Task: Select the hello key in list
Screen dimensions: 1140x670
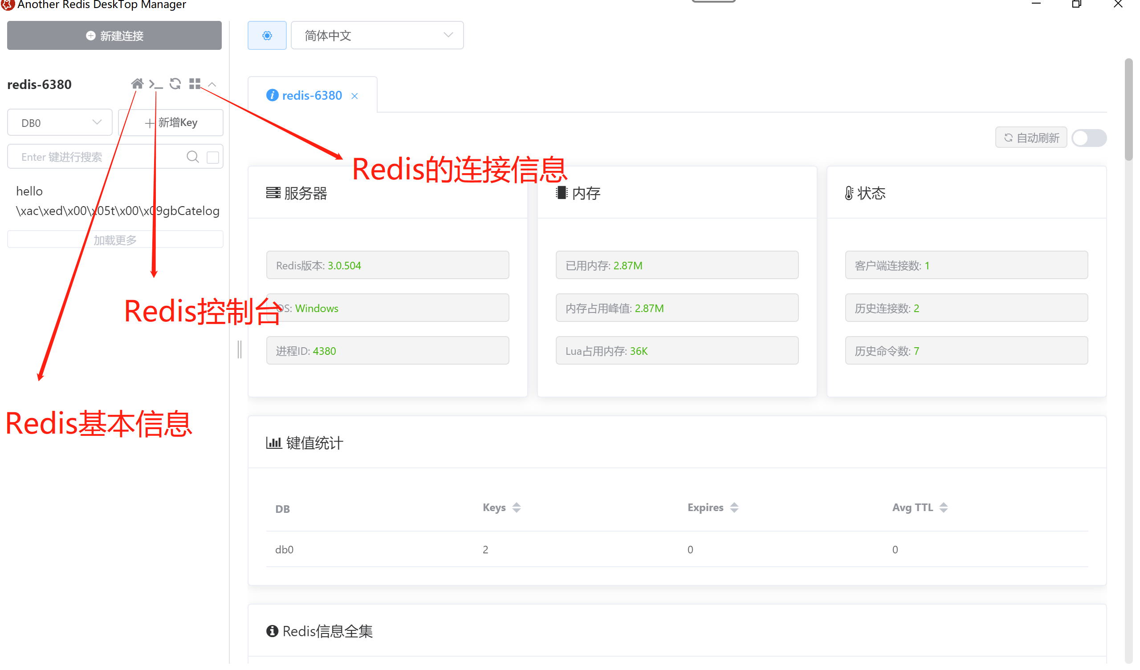Action: pyautogui.click(x=29, y=192)
